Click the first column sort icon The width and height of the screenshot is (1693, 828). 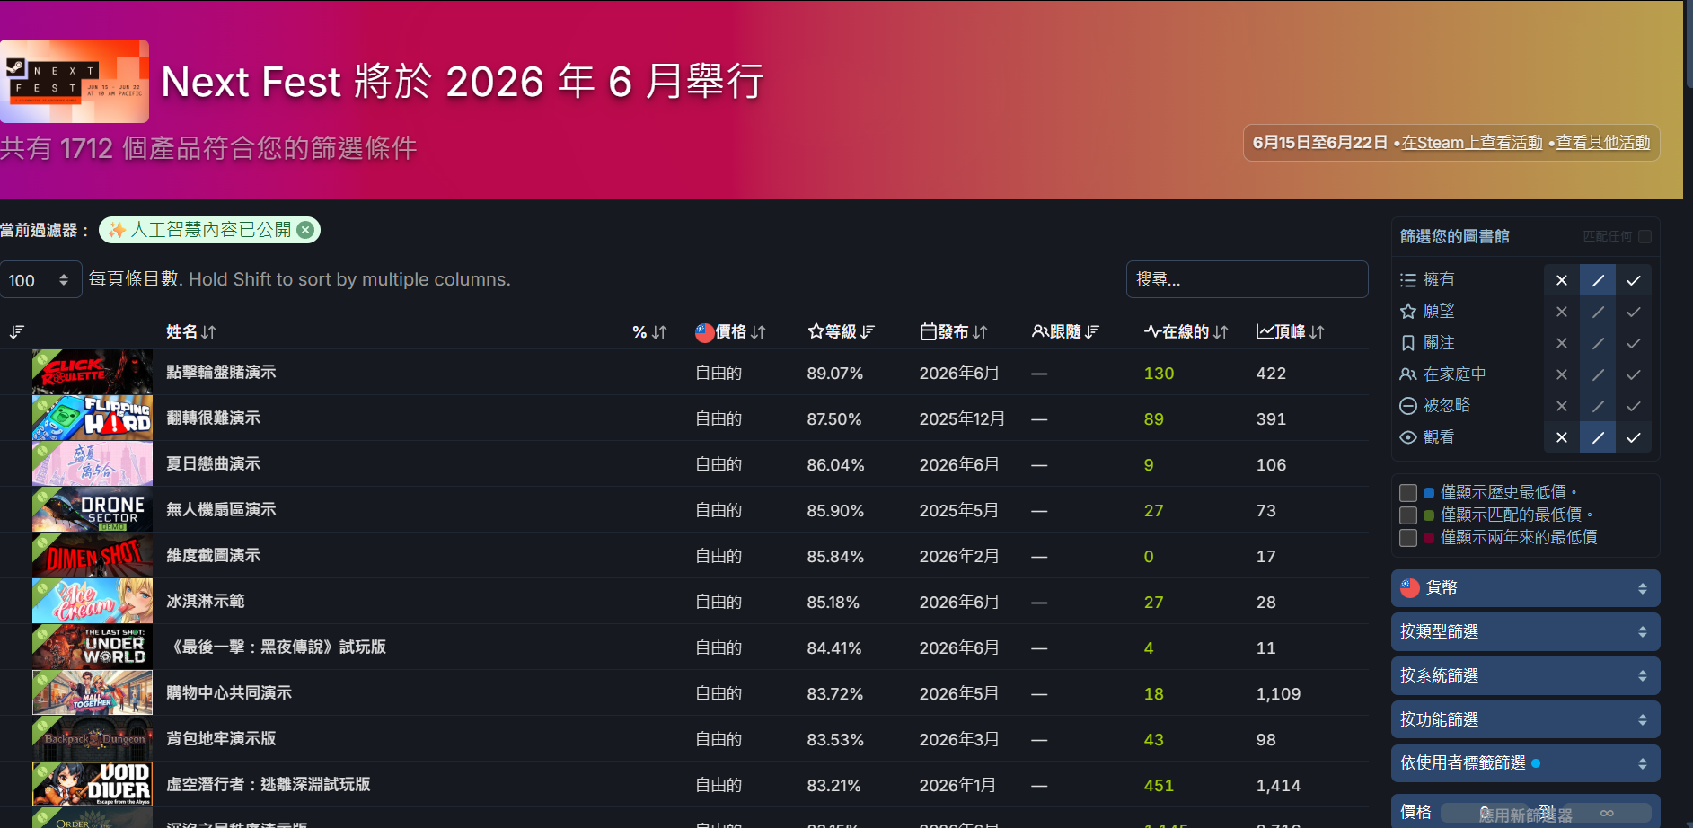click(16, 331)
